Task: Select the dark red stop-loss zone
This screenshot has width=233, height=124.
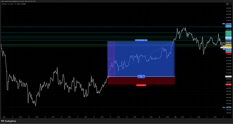Action: [x=141, y=80]
